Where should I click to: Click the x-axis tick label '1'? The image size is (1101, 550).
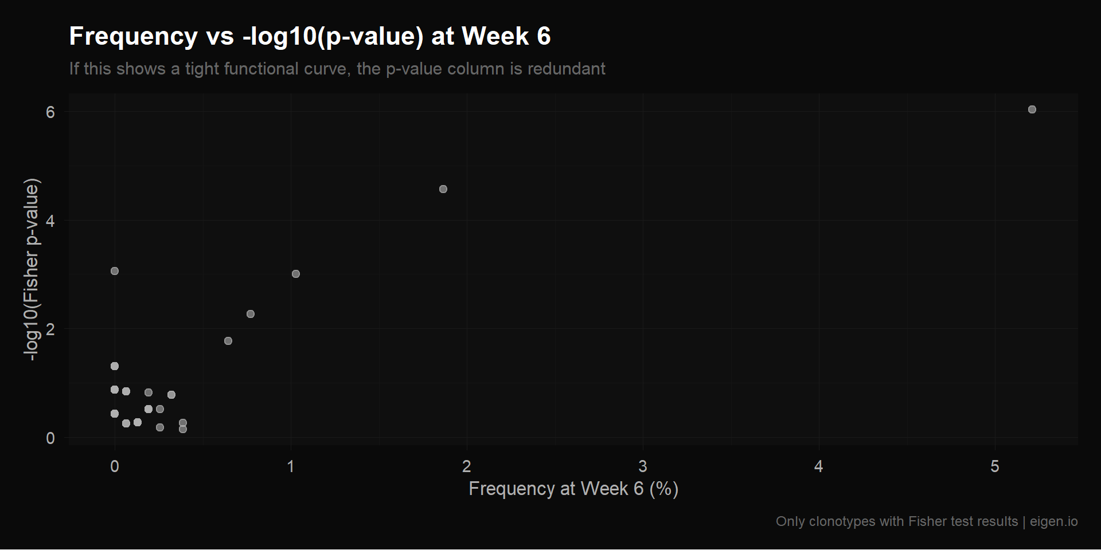(x=291, y=466)
